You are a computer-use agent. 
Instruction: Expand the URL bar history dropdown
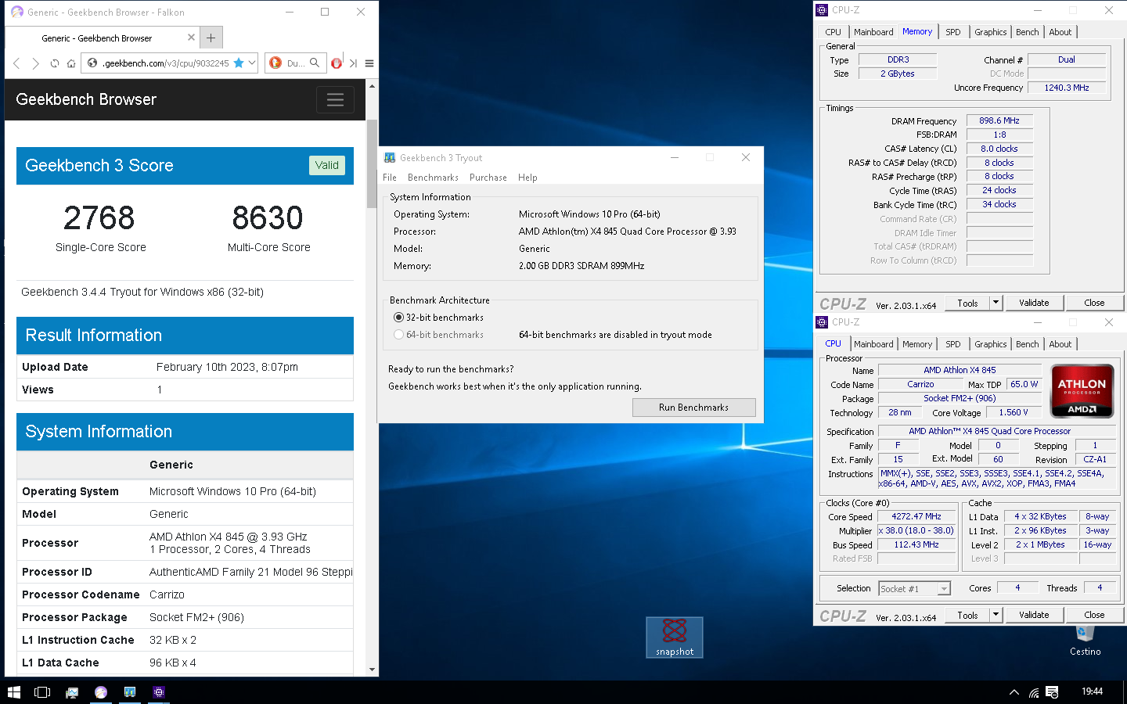252,63
